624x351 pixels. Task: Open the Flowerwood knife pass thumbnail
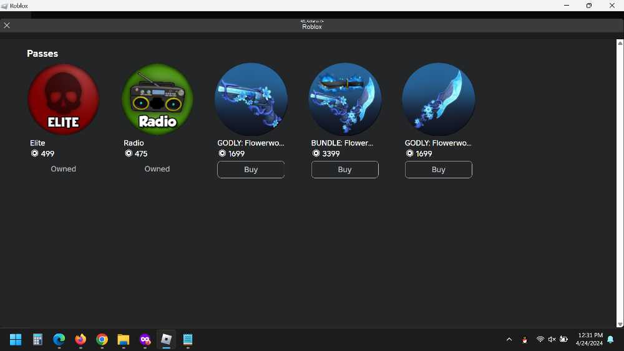click(439, 99)
